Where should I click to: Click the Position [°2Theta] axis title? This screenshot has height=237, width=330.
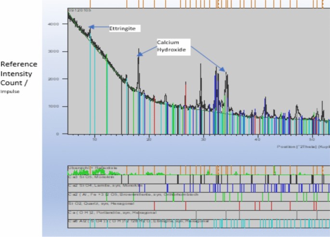(x=304, y=146)
